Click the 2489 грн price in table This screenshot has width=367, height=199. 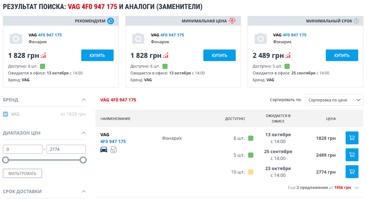(x=326, y=155)
